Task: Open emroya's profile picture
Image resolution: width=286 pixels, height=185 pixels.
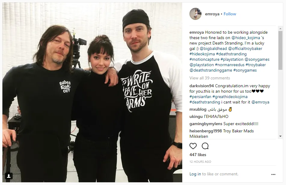Action: [195, 14]
